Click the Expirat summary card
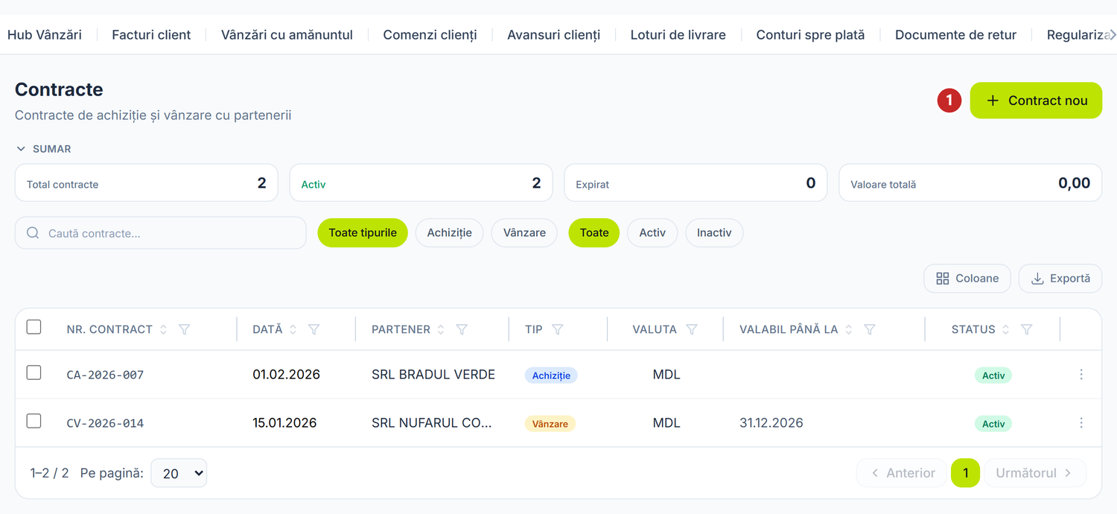The height and width of the screenshot is (514, 1117). pos(696,183)
